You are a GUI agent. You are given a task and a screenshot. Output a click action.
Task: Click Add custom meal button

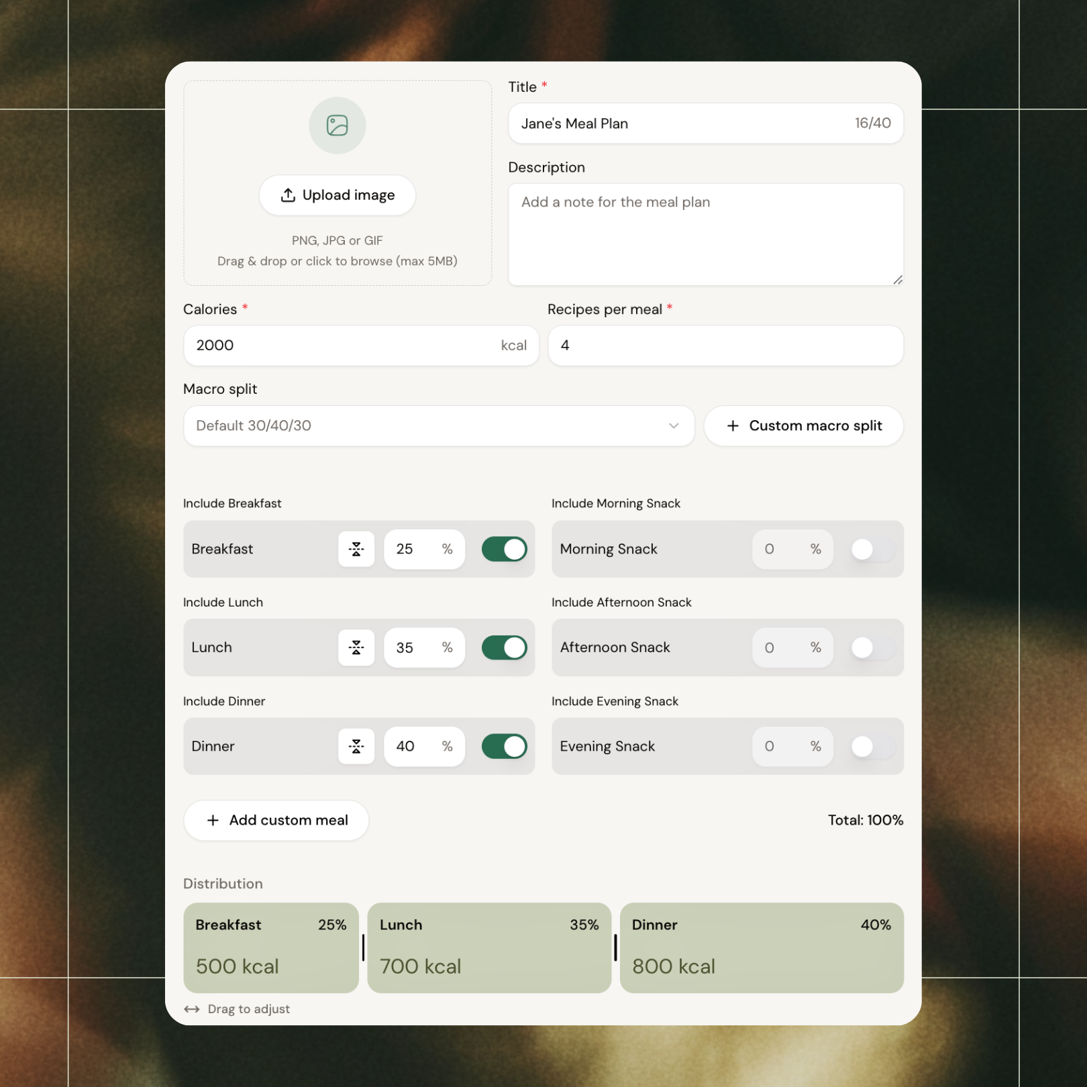click(276, 820)
